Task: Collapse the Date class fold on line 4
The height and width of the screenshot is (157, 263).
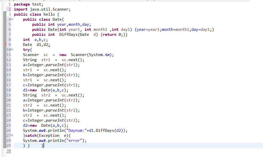Action: (x=12, y=19)
